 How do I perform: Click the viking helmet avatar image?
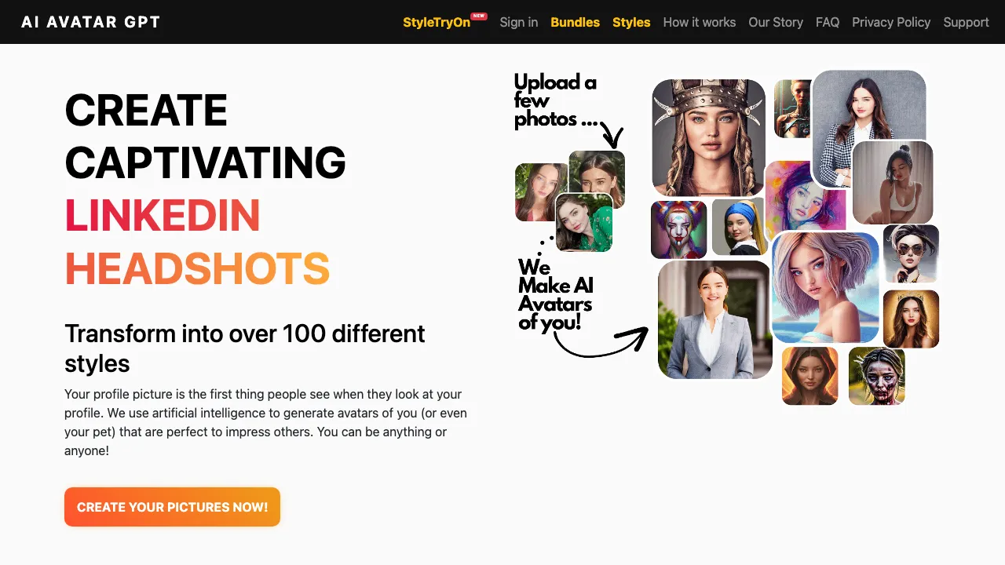pos(709,137)
